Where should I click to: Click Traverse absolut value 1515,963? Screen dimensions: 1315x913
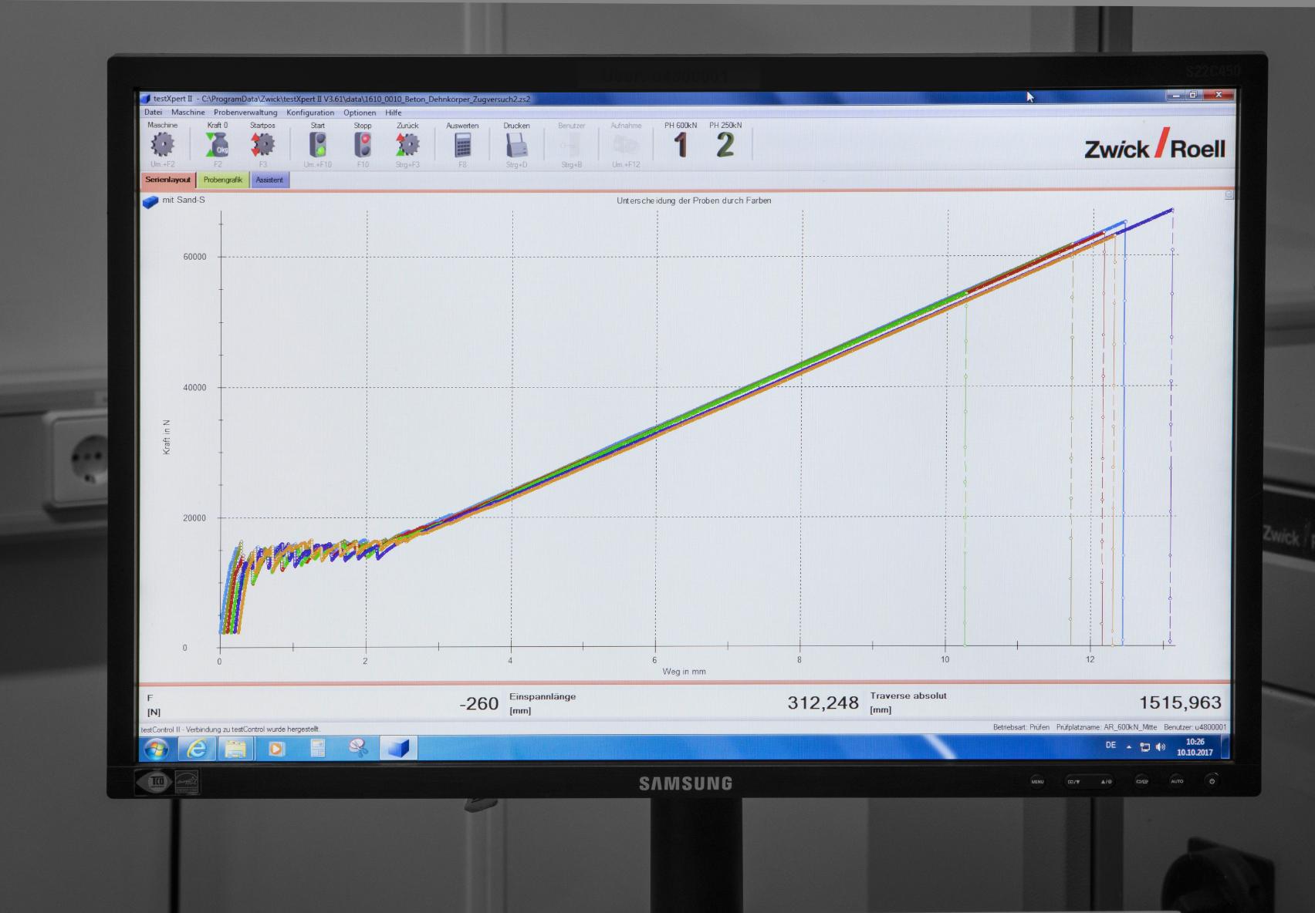[1180, 702]
